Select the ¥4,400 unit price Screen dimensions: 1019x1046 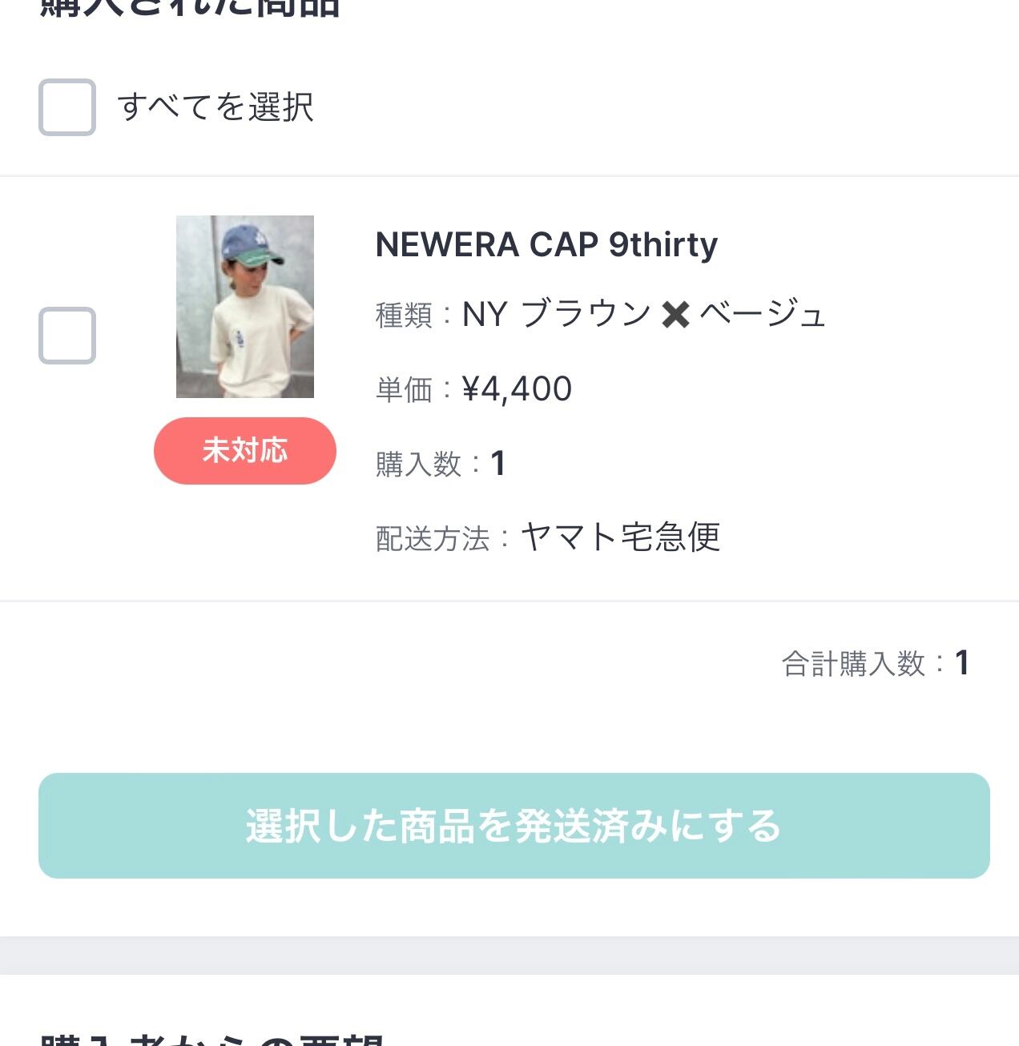518,389
